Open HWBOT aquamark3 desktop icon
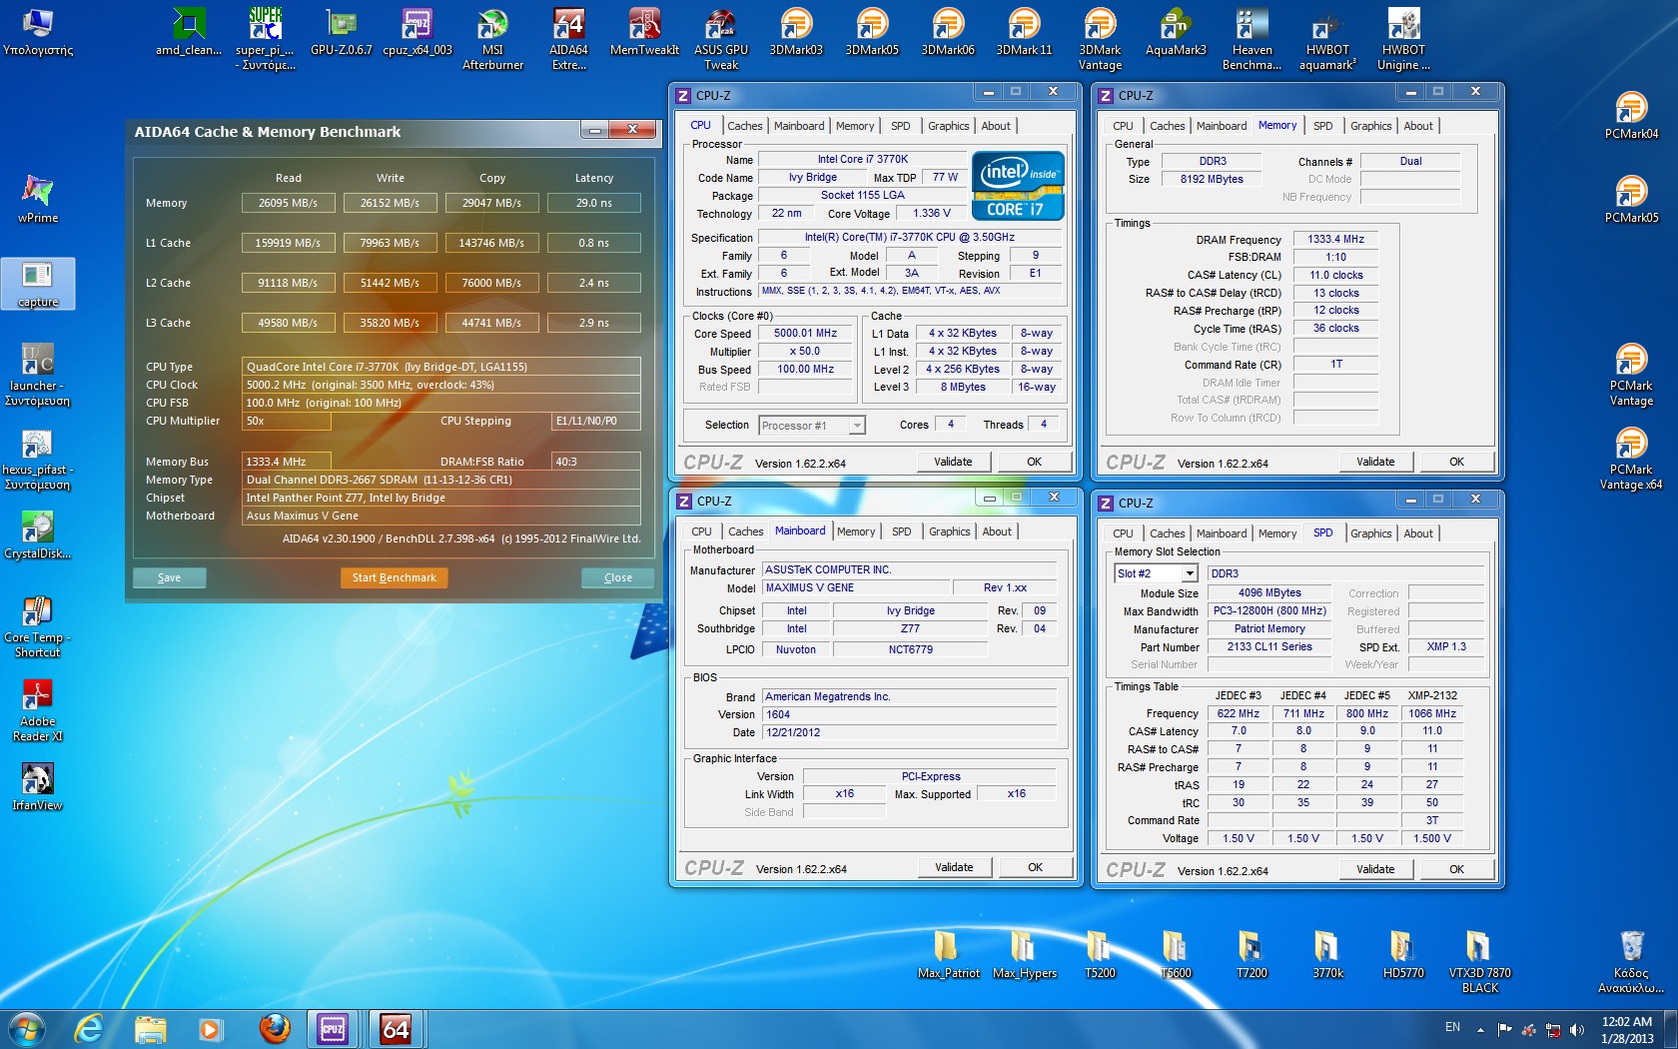The image size is (1678, 1049). (x=1327, y=39)
